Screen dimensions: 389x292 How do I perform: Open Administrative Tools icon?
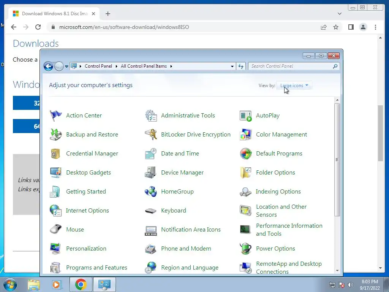point(151,116)
